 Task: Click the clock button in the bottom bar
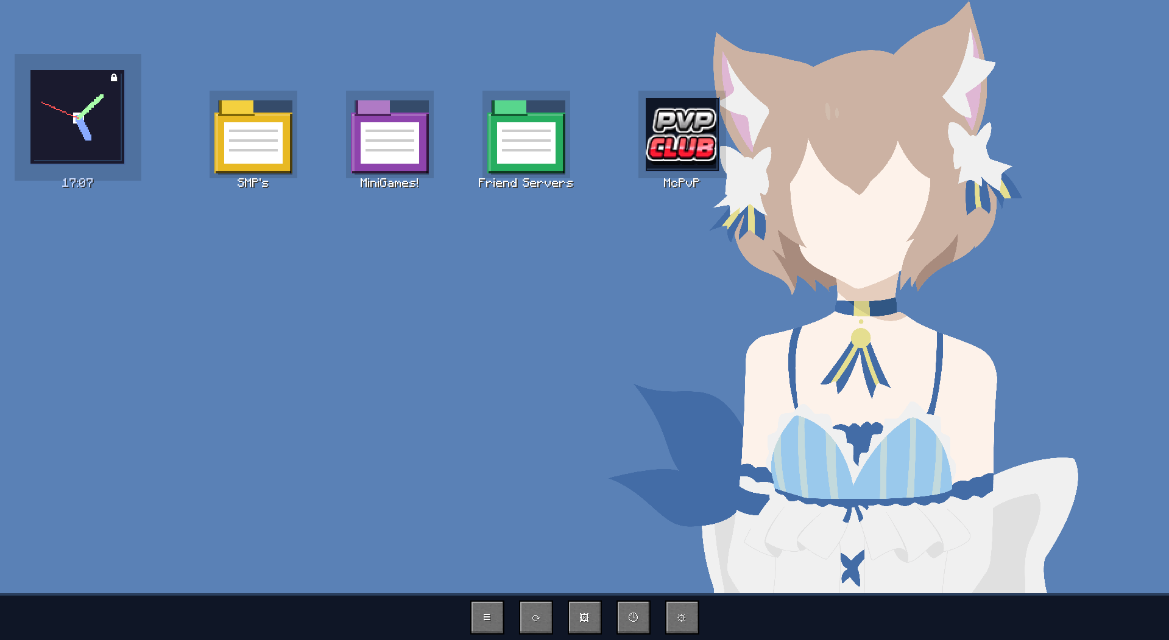633,617
